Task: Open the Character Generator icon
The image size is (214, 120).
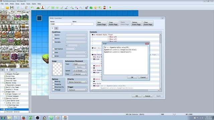Action: [x=105, y=8]
